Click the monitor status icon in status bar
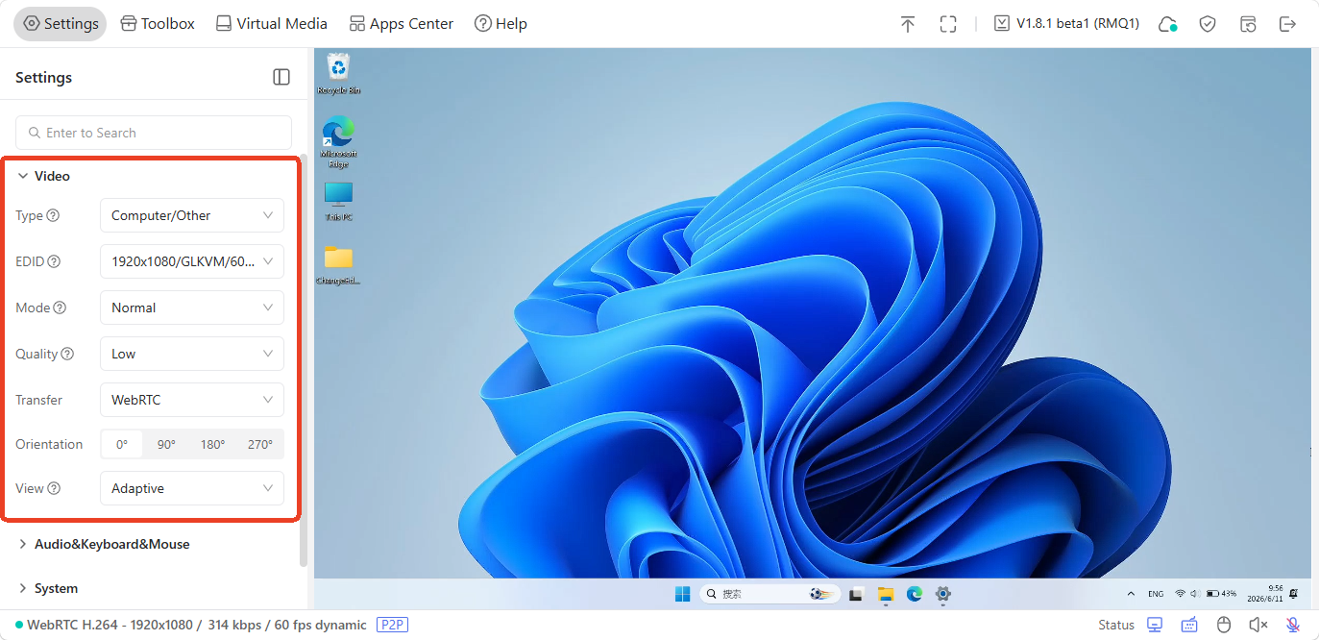The height and width of the screenshot is (640, 1319). coord(1155,625)
